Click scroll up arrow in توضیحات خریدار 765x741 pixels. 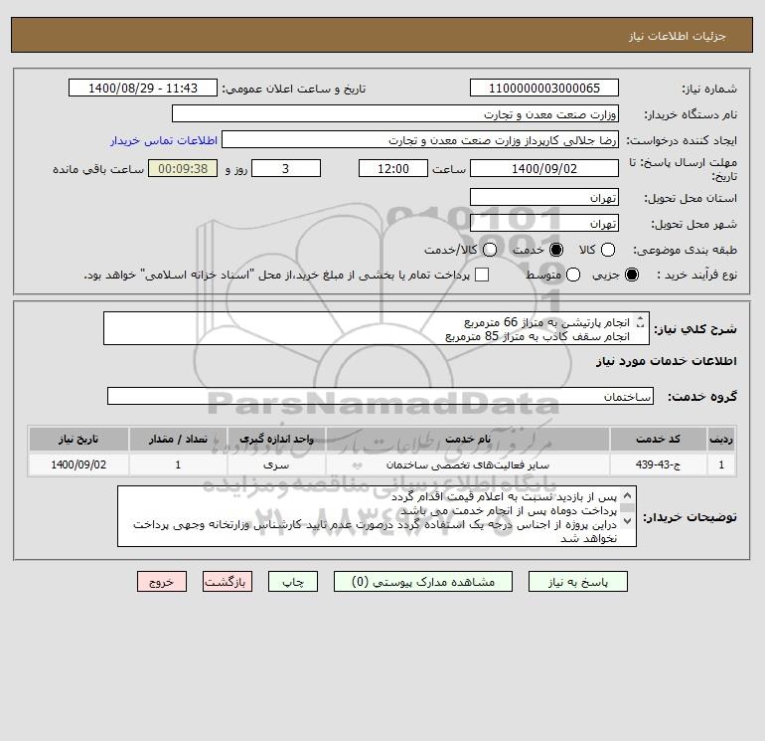click(x=628, y=495)
